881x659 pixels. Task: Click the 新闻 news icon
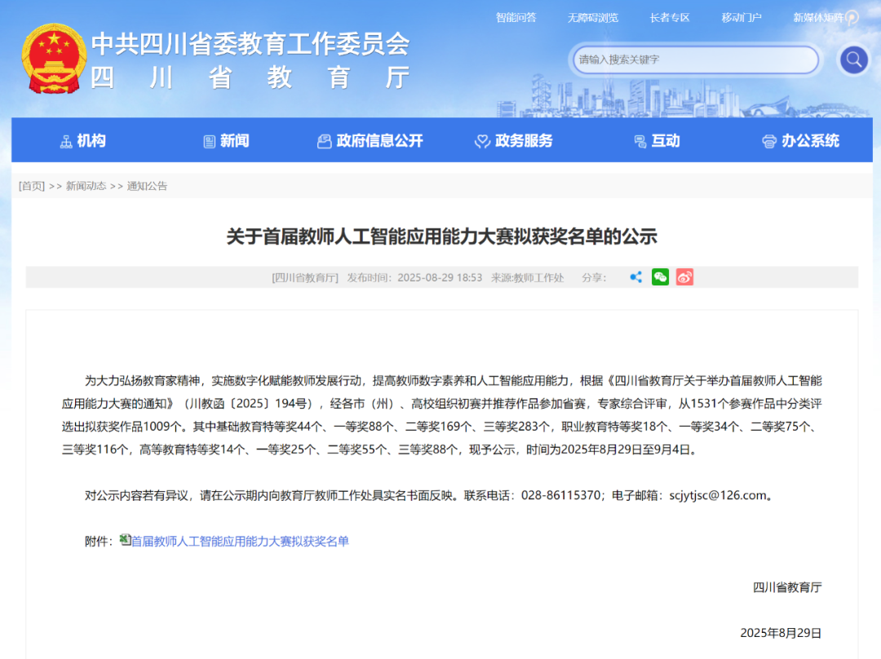(x=209, y=142)
